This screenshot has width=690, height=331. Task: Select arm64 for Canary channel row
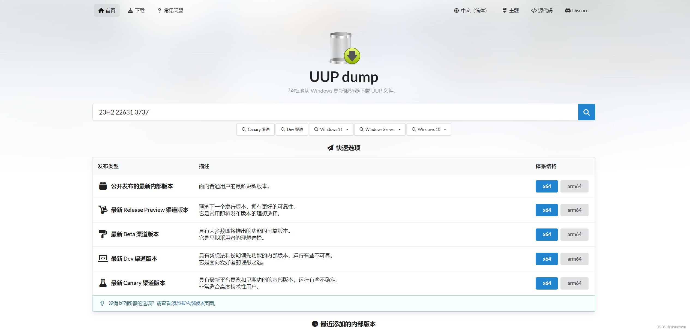[x=574, y=283]
